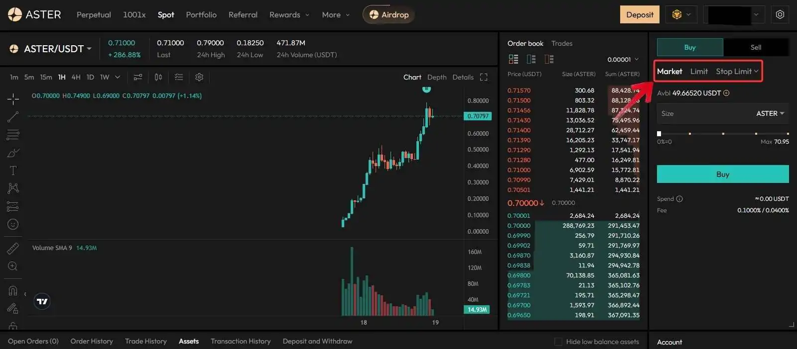The height and width of the screenshot is (349, 797).
Task: Click the plus icon next to available USDT
Action: 726,93
